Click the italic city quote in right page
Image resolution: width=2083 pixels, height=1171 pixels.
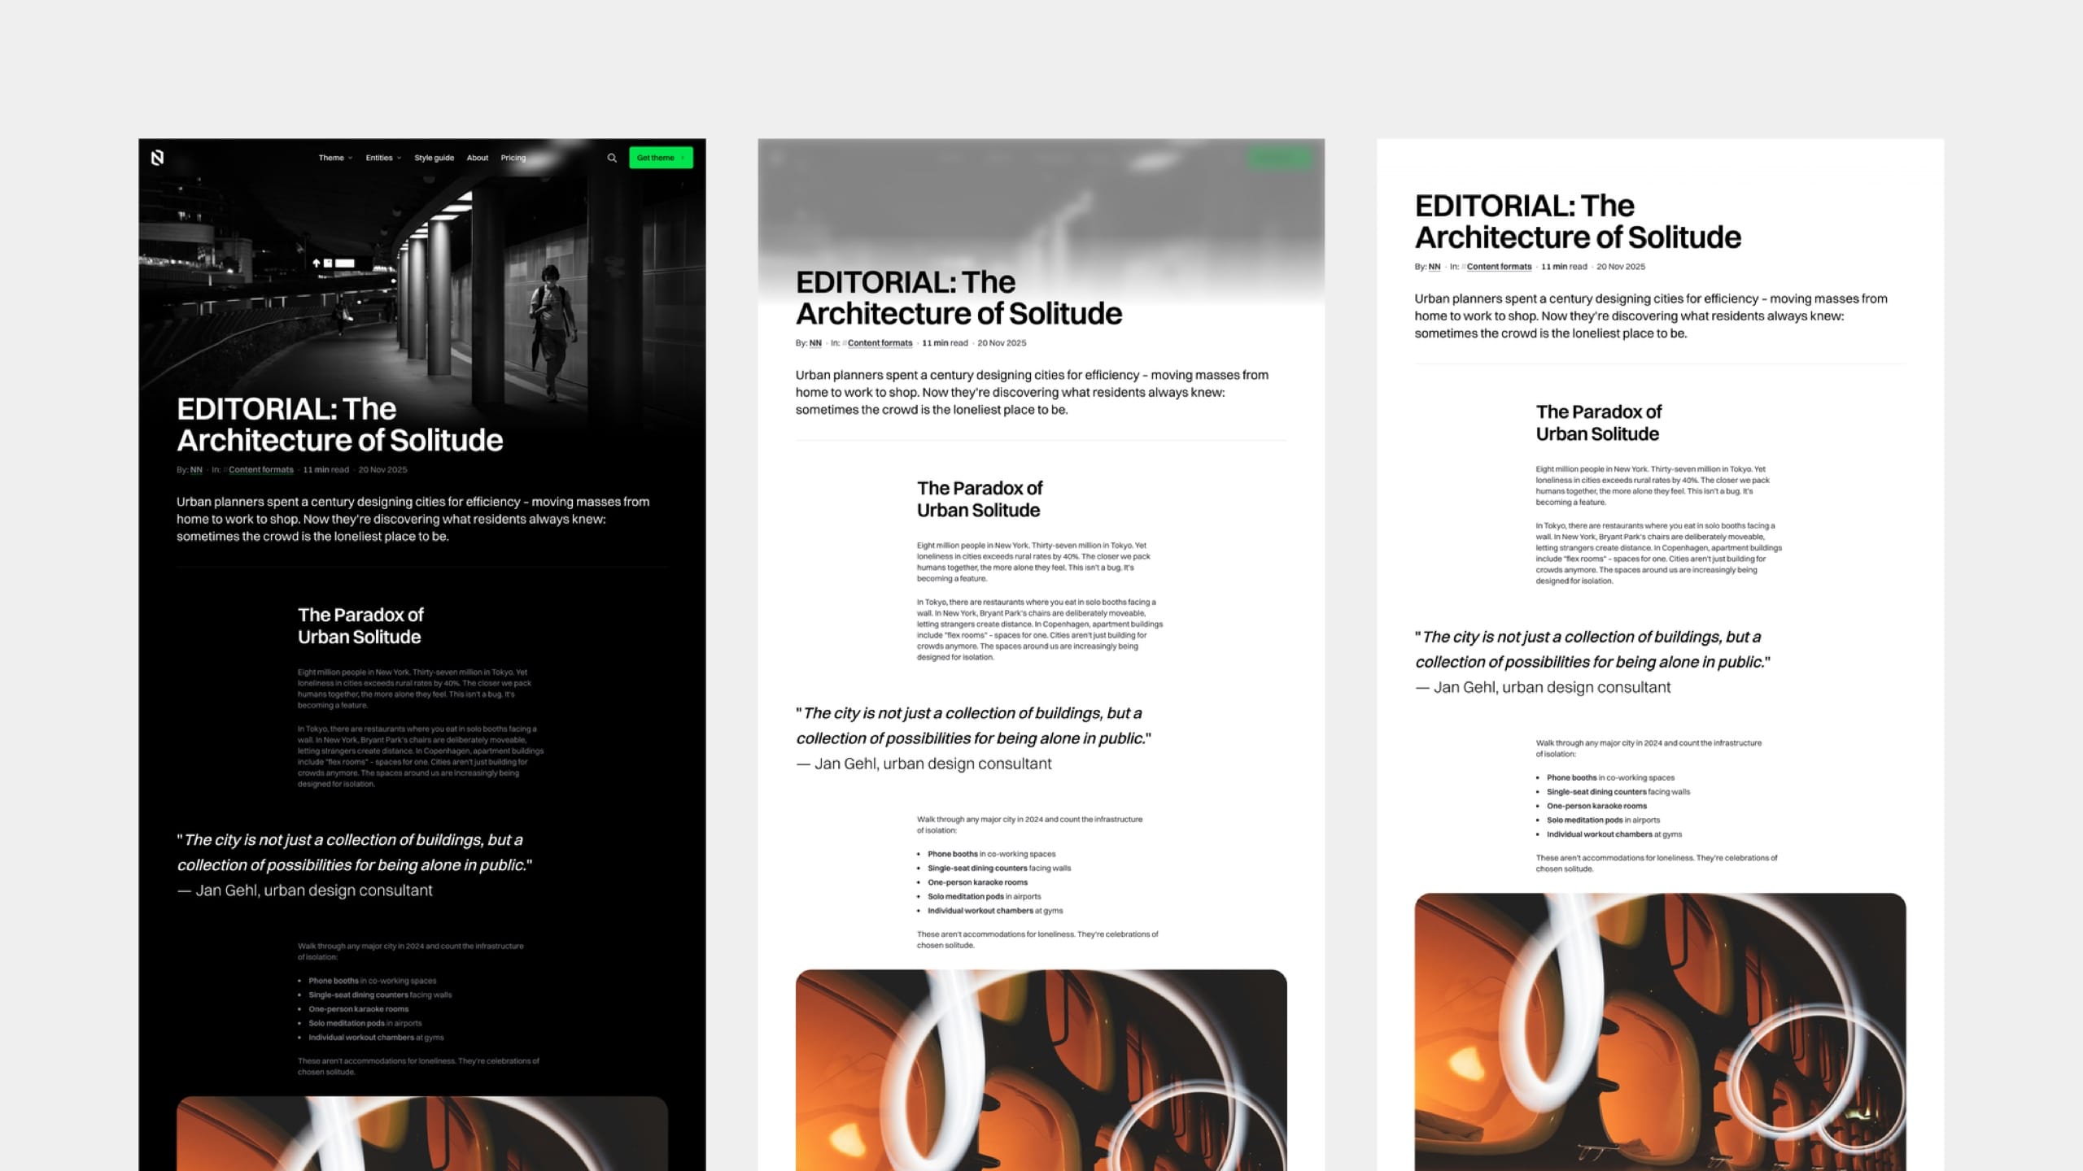pos(1592,649)
